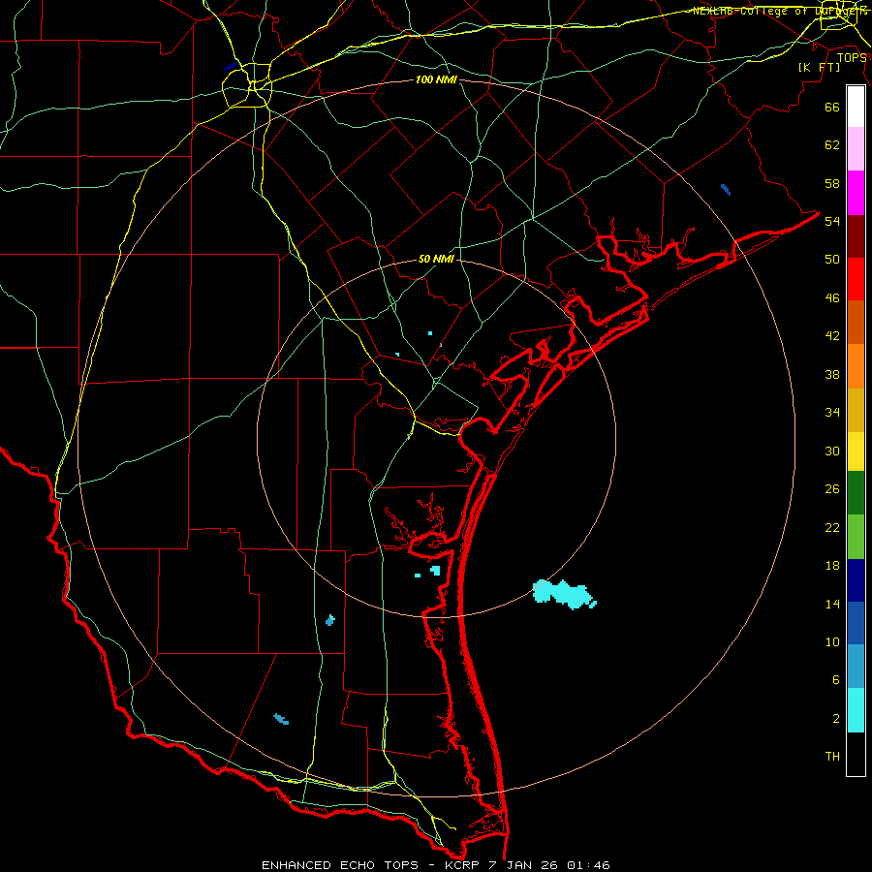The image size is (872, 872).
Task: Select the light pink 62 kft legend swatch
Action: coord(856,148)
